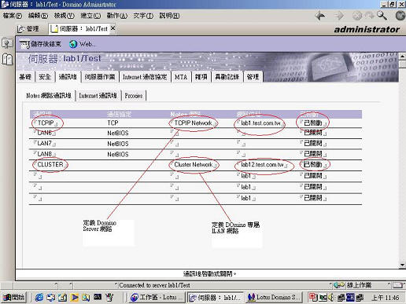Click the clock showing 上午 11:46

386,298
